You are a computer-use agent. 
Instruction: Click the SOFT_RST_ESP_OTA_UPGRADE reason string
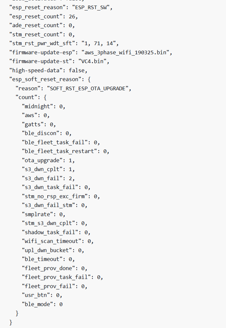(87, 89)
